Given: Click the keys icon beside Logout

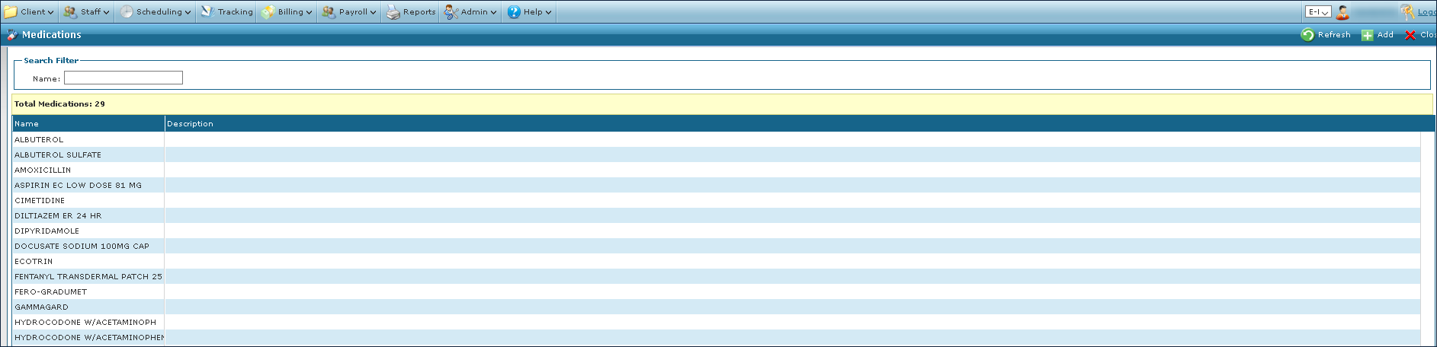Looking at the screenshot, I should (x=1407, y=12).
